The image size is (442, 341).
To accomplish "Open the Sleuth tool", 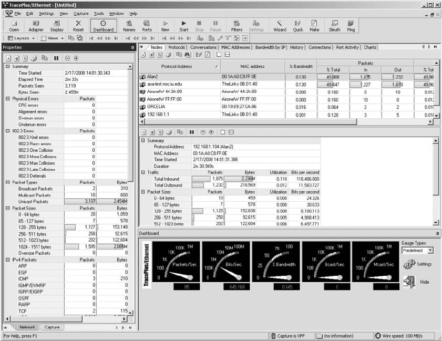I will point(334,26).
